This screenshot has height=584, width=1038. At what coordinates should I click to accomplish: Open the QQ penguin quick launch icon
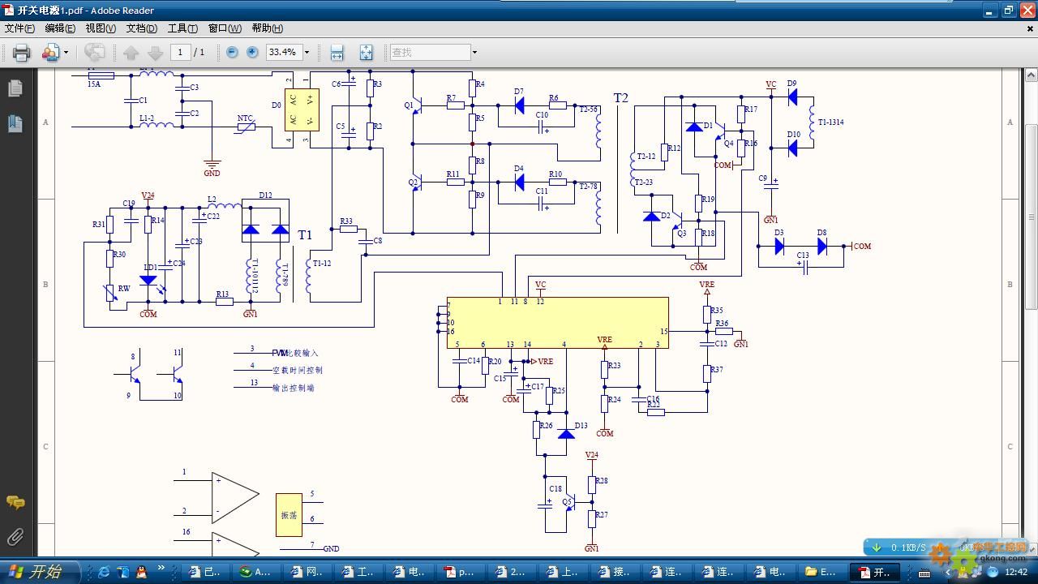[142, 572]
